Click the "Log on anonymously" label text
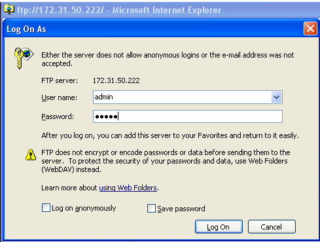 point(84,209)
